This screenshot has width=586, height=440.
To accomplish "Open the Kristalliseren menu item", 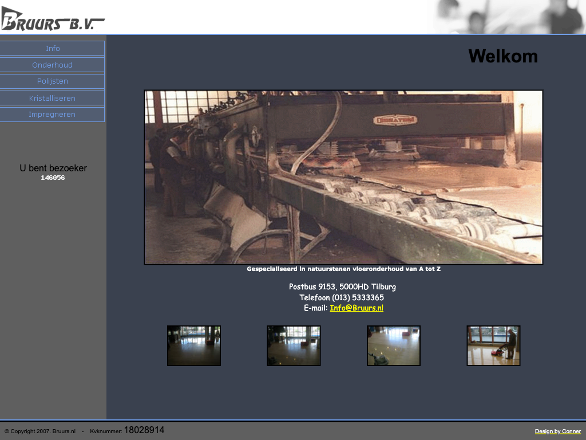I will coord(53,98).
